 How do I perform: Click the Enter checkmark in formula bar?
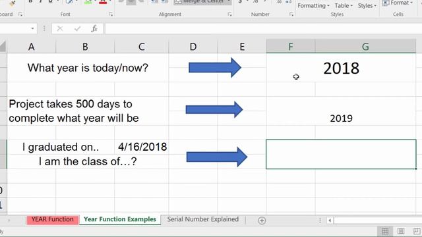78,28
